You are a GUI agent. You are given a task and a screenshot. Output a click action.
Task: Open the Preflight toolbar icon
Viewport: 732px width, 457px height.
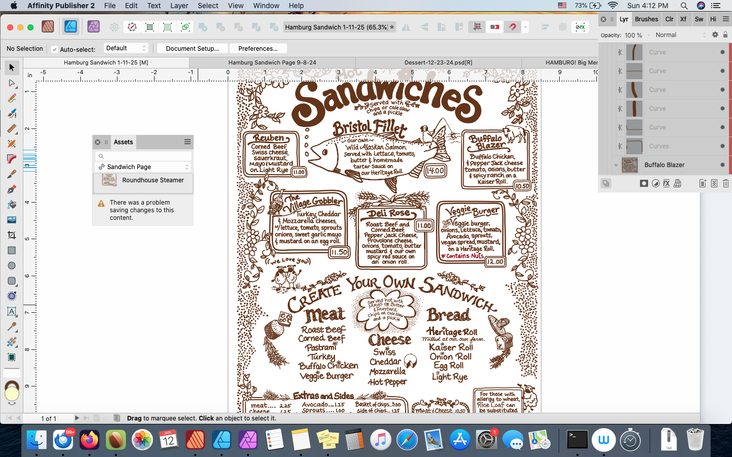(x=132, y=27)
